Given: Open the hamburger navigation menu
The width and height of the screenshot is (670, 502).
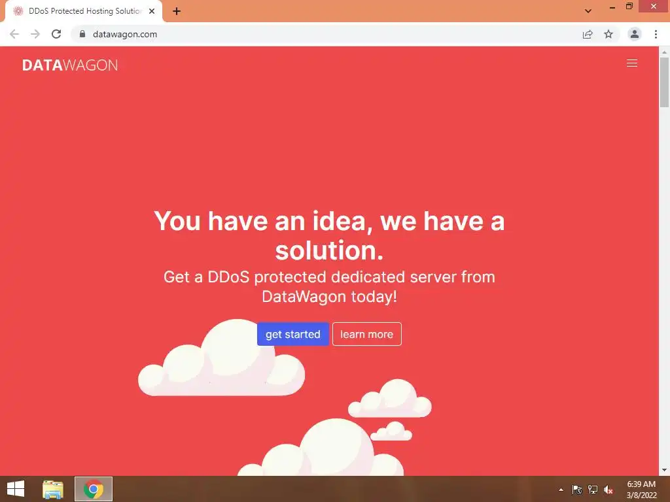Looking at the screenshot, I should click(631, 63).
